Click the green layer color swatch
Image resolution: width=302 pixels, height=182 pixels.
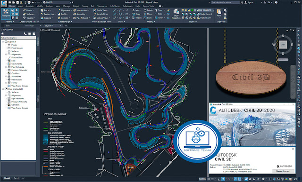192,10
